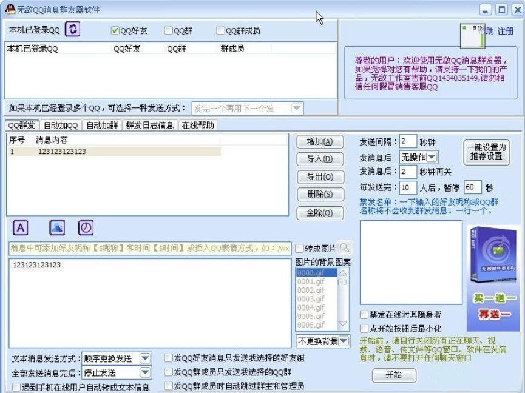Click the 暂停 seconds input field

click(x=472, y=187)
